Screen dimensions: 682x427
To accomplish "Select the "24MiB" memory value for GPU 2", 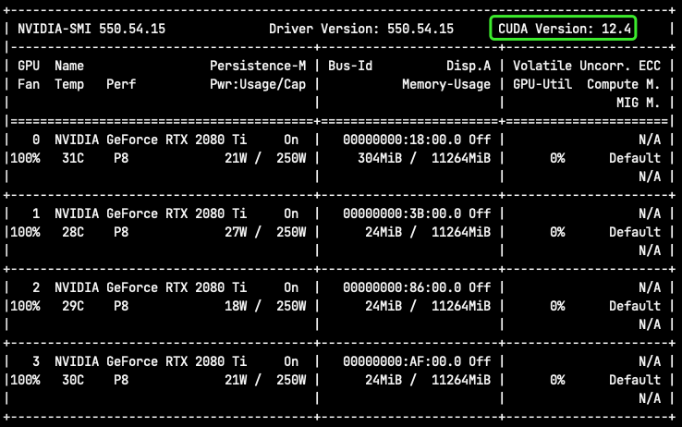I will click(x=384, y=306).
